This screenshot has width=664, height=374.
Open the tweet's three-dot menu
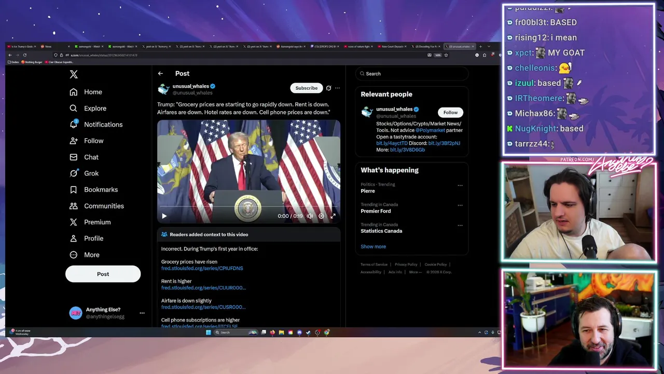[x=337, y=88]
